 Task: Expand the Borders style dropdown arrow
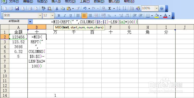coord(152,16)
